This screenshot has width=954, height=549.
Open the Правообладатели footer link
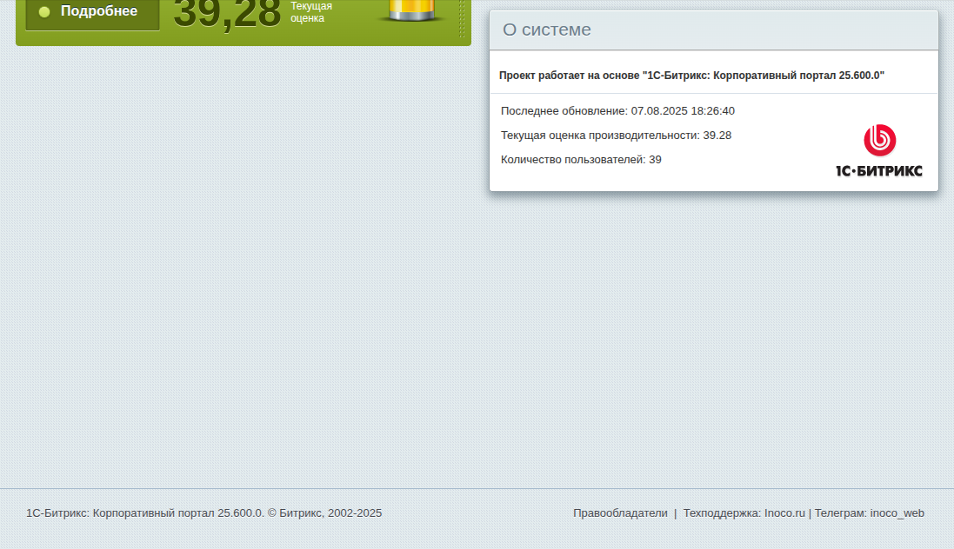[x=620, y=513]
